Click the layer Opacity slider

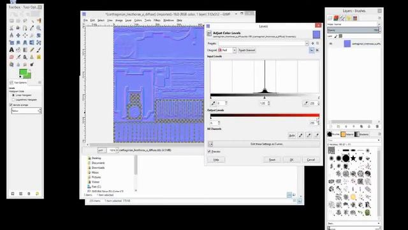[354, 30]
